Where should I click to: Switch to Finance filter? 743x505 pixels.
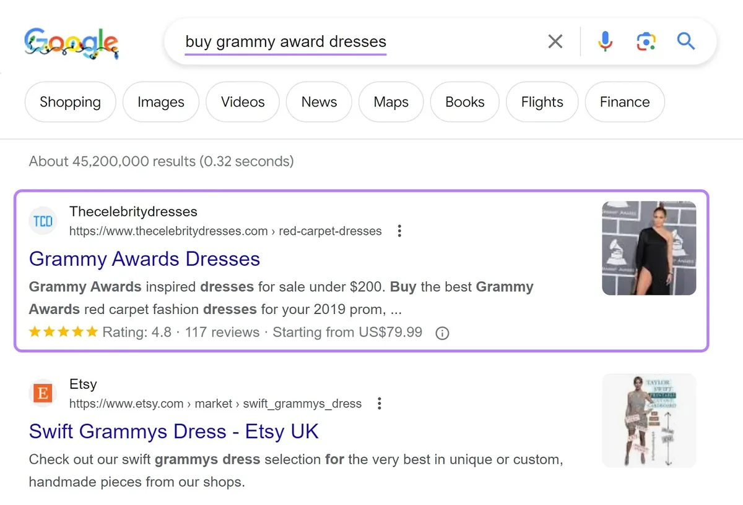pyautogui.click(x=625, y=102)
